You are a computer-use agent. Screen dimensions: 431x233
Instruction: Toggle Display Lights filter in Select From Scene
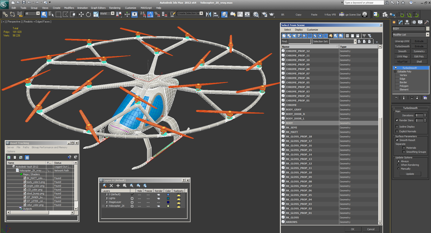pos(294,36)
